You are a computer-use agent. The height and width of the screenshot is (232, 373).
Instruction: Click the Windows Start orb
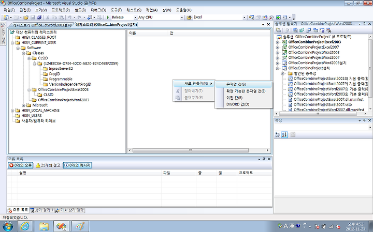point(7,226)
